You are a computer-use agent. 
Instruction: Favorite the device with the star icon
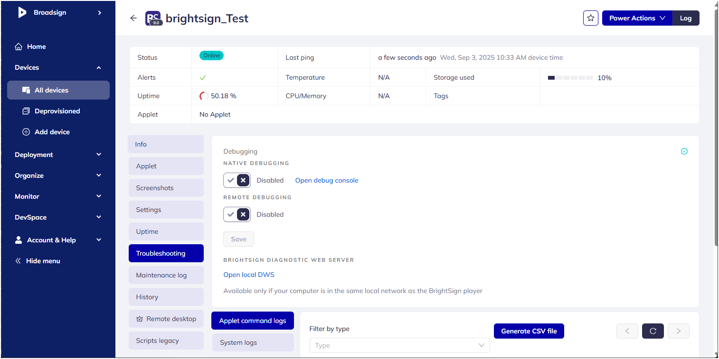(591, 18)
